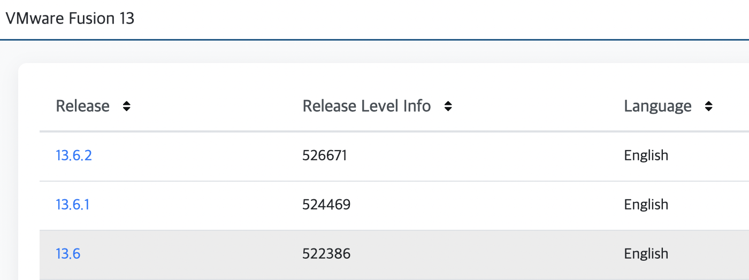
Task: Open release 13.6.2 link
Action: [x=74, y=155]
